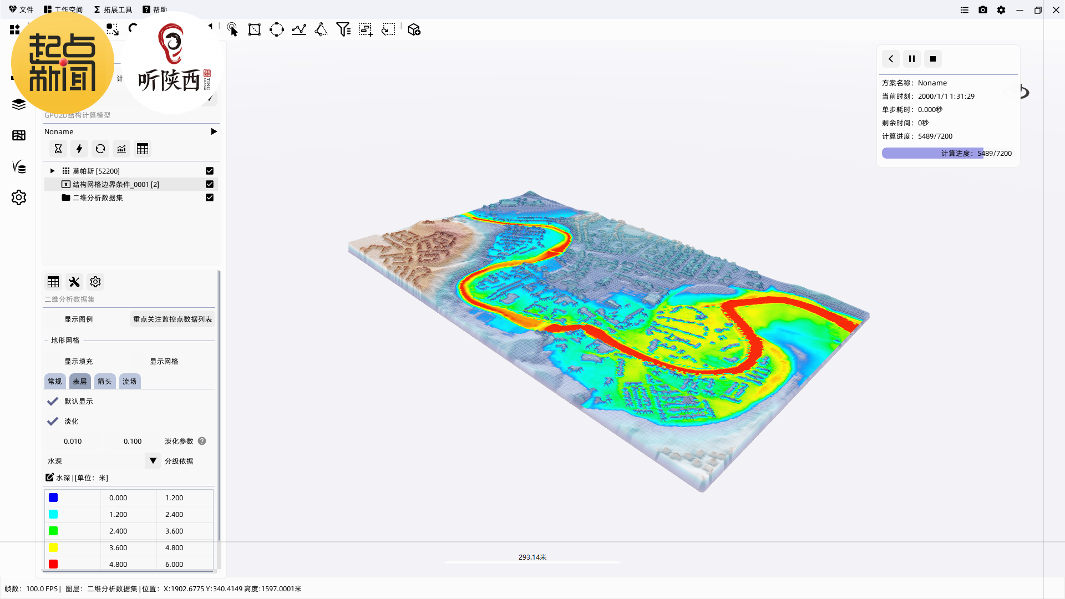Click 重点关注监控点数据列表 button
Image resolution: width=1065 pixels, height=599 pixels.
[173, 319]
